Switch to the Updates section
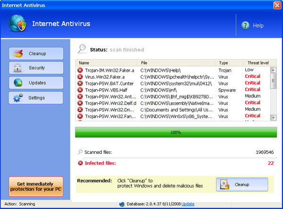This screenshot has height=209, width=283. pos(36,83)
